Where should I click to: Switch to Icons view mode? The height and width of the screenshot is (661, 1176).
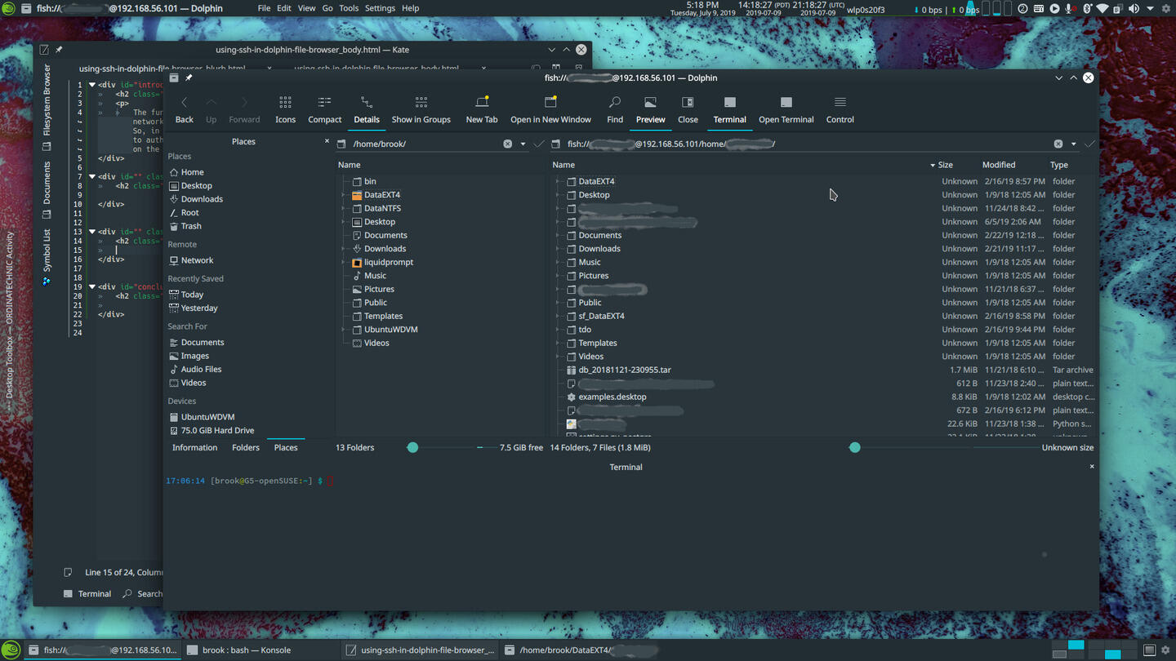(285, 109)
